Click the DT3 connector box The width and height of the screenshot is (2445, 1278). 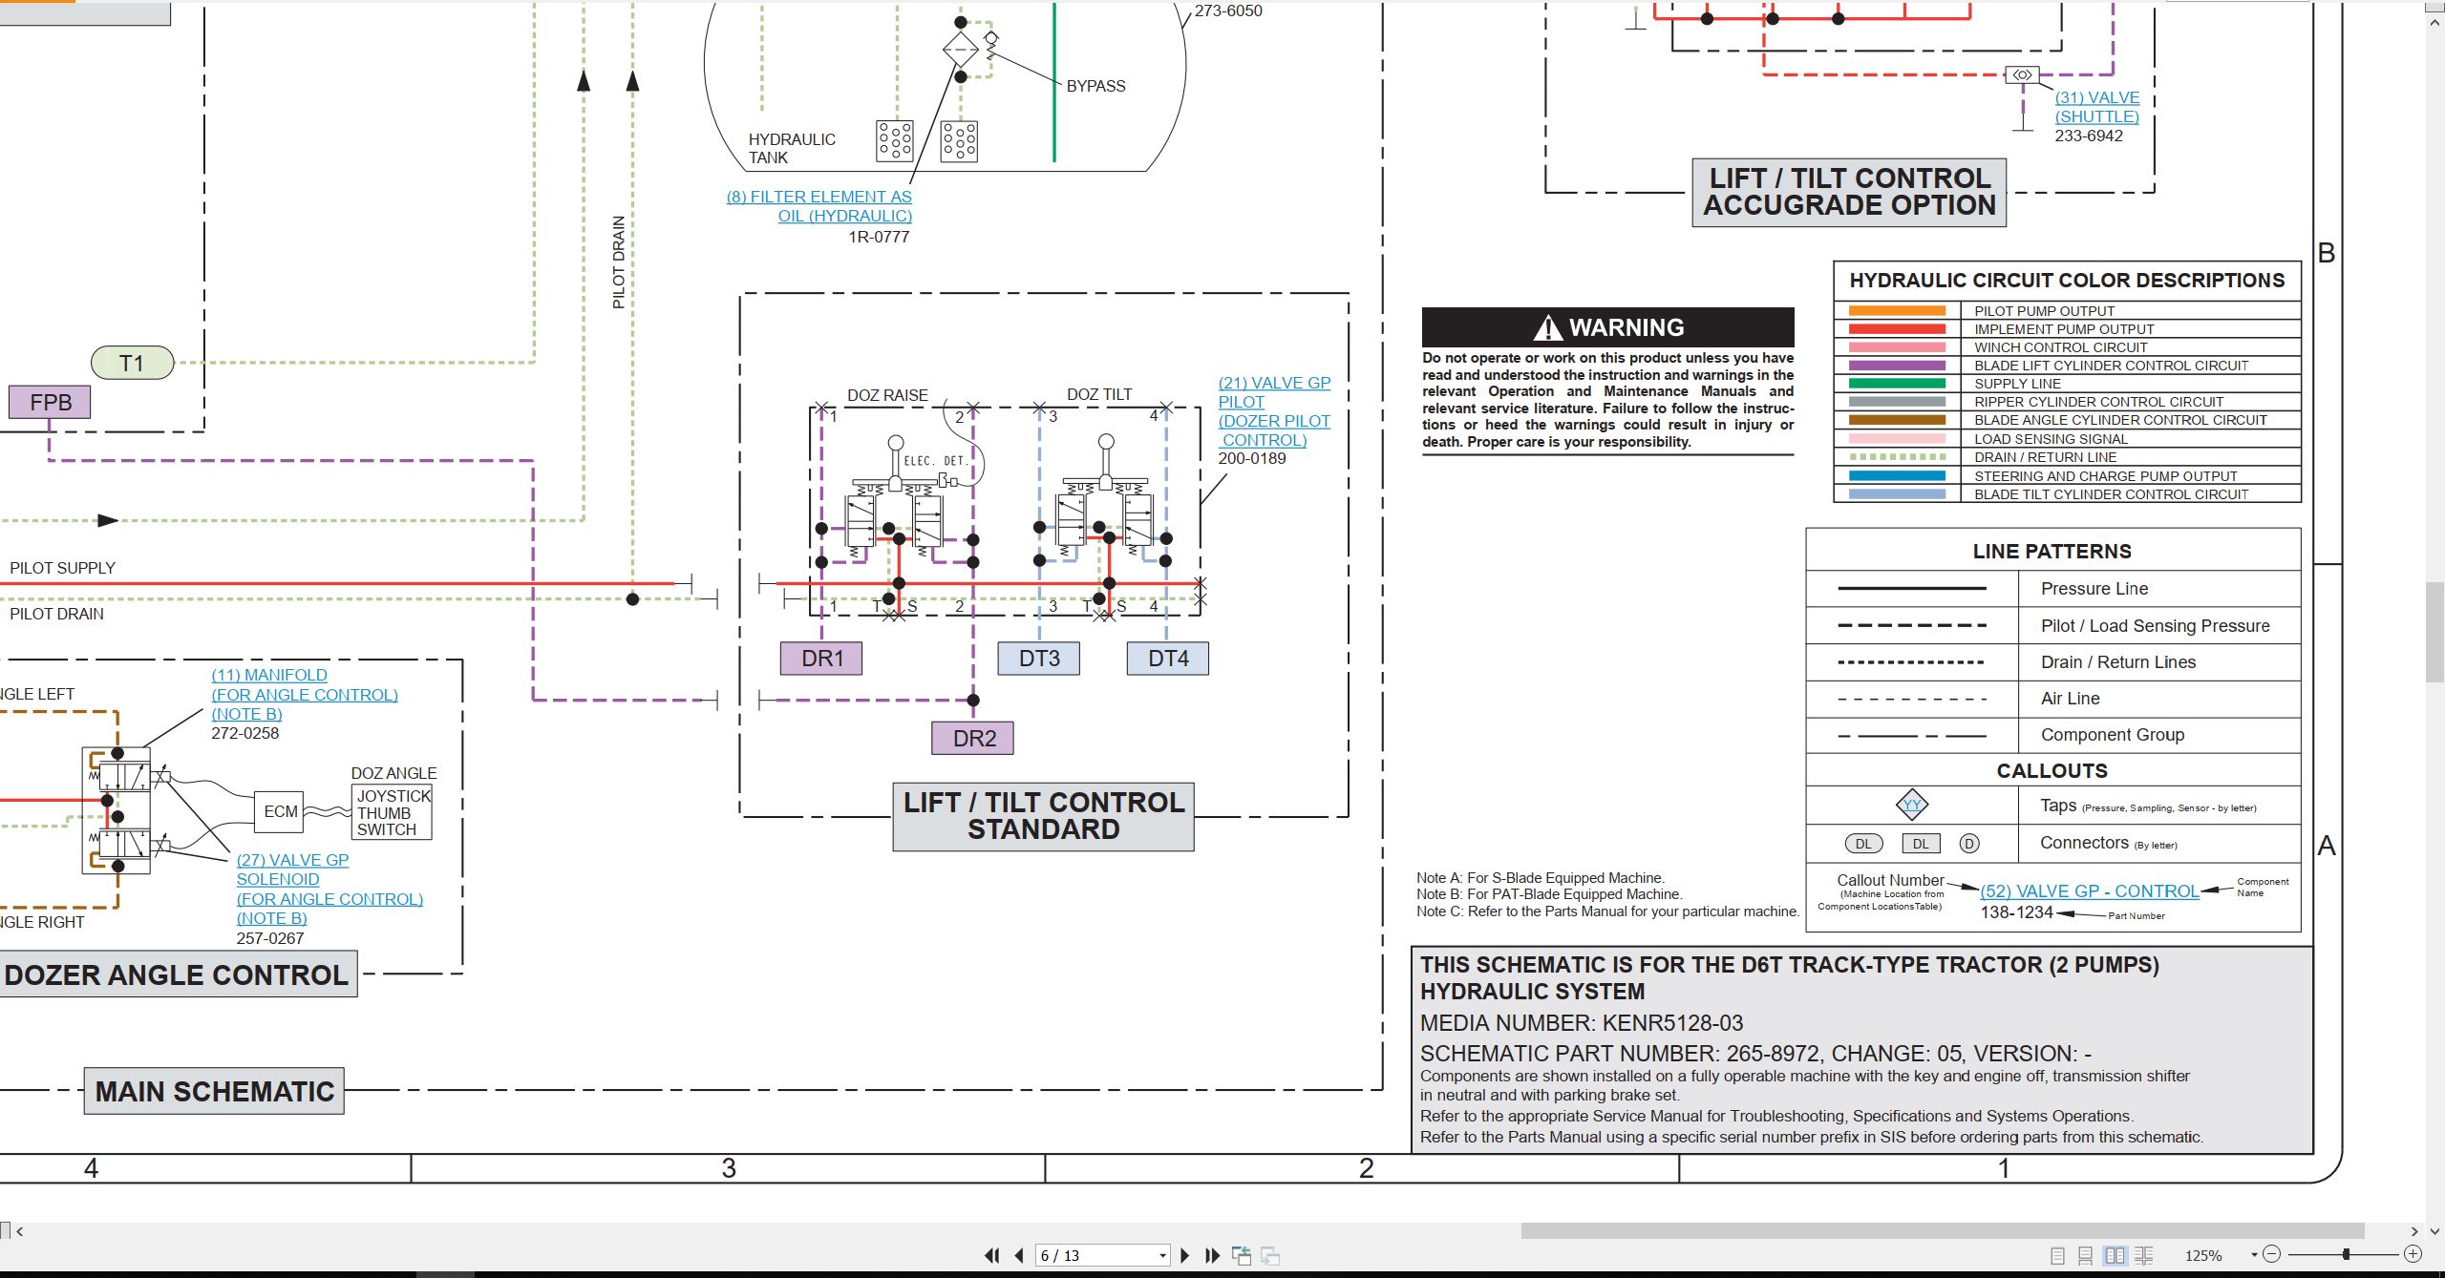pyautogui.click(x=1038, y=659)
